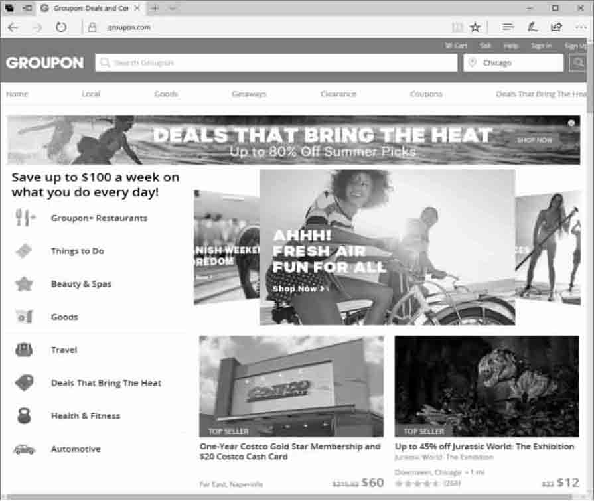Click Shop Now on the summer banner
Viewport: 594px width, 501px height.
[x=534, y=140]
